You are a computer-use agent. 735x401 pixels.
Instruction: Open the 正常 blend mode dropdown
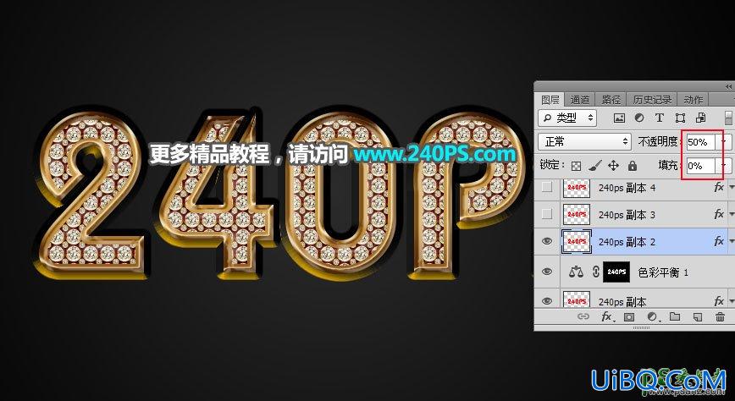(x=584, y=141)
